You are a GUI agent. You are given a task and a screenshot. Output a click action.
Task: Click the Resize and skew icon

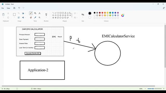(x=19, y=18)
